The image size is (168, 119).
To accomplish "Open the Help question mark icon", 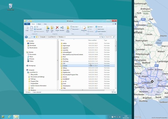I will click(115, 24).
